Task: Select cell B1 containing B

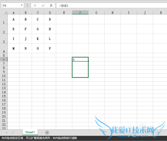Action: coord(26,19)
